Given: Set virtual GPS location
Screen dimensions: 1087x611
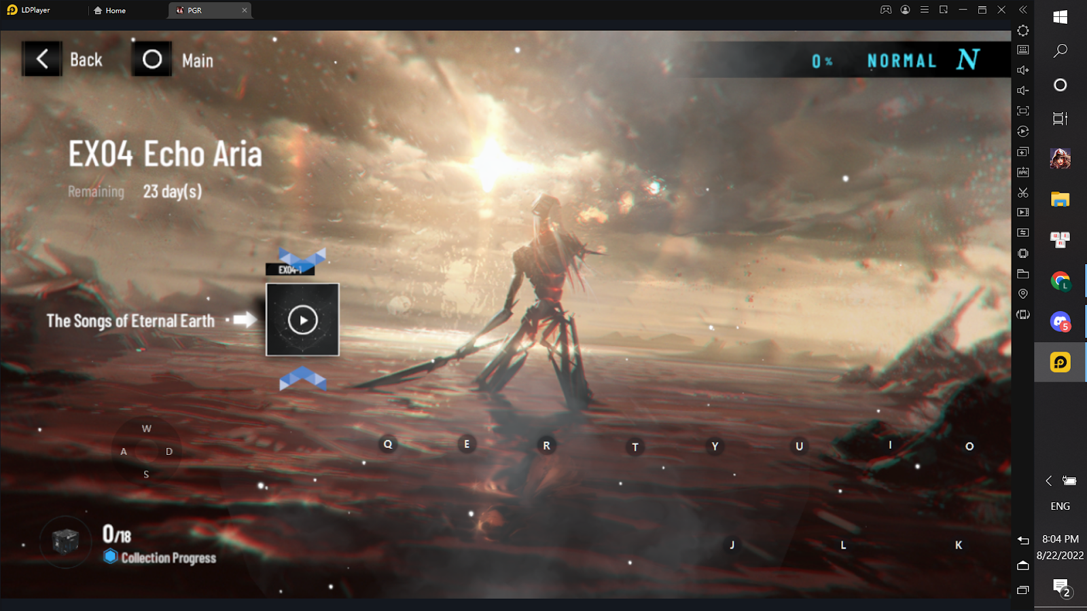Looking at the screenshot, I should pyautogui.click(x=1023, y=294).
